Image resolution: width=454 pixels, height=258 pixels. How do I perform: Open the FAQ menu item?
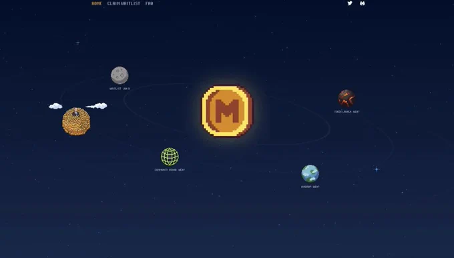[149, 3]
